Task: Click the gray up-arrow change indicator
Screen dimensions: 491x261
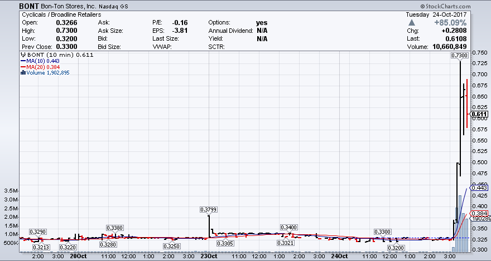Action: click(x=412, y=23)
